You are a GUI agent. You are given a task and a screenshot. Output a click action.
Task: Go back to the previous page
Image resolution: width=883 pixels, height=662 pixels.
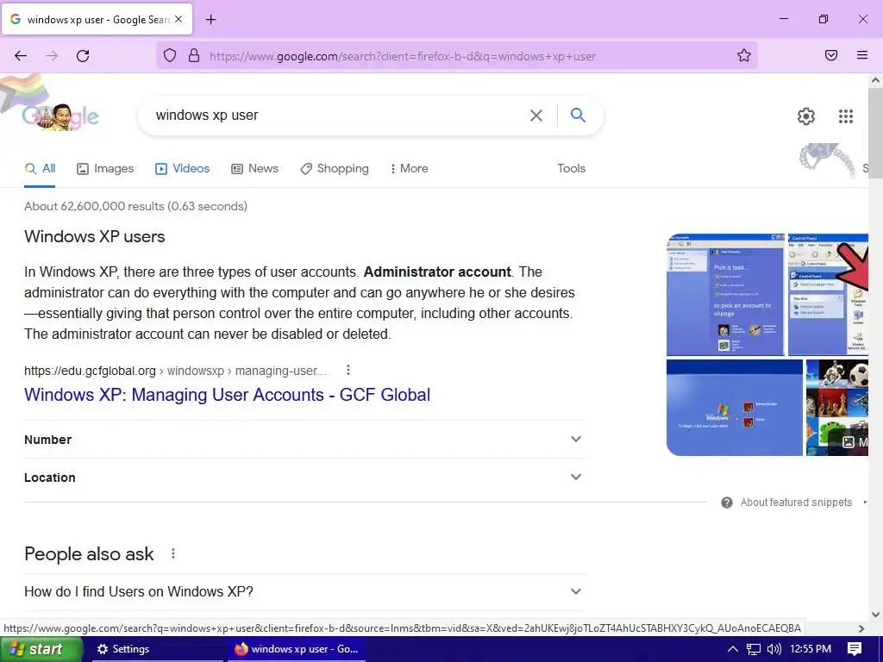click(x=21, y=56)
